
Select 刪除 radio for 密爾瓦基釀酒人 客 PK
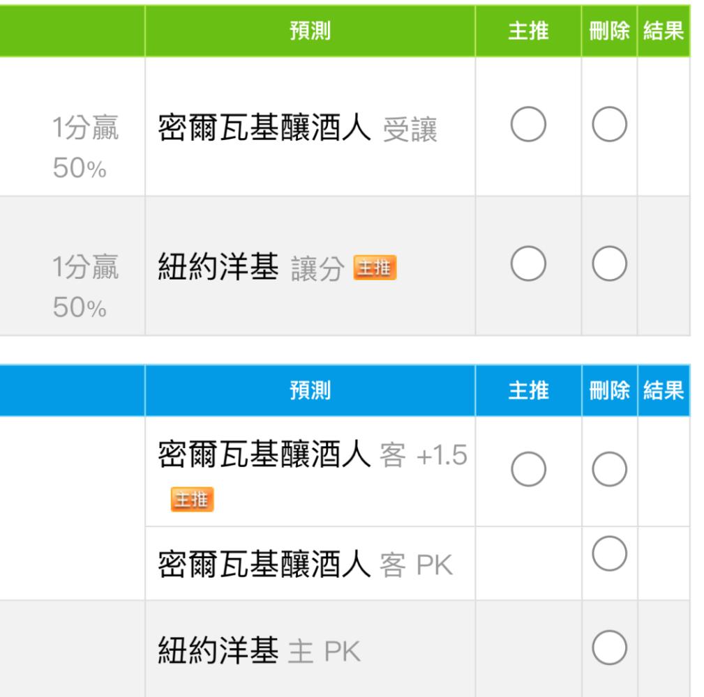(609, 553)
